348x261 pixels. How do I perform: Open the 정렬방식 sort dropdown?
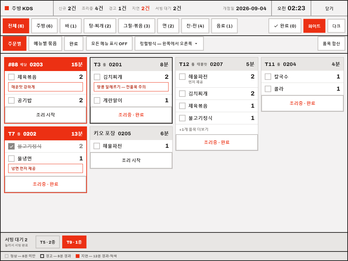pyautogui.click(x=169, y=44)
